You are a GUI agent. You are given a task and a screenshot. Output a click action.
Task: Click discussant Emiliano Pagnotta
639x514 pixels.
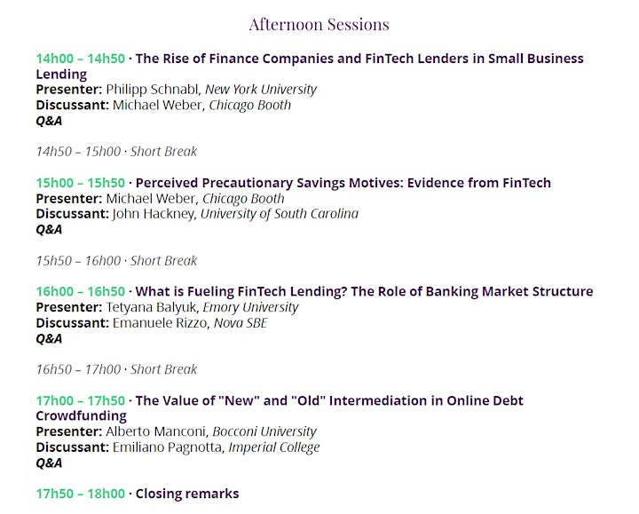tap(168, 447)
